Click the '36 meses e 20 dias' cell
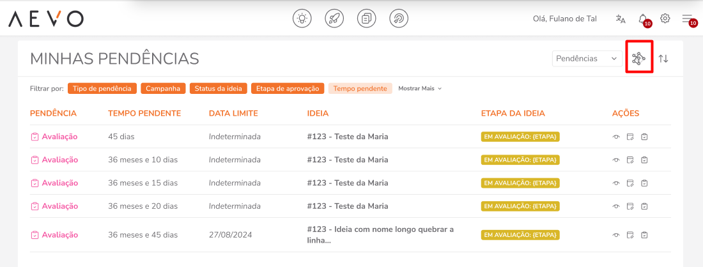Viewport: 703px width, 267px height. 143,206
